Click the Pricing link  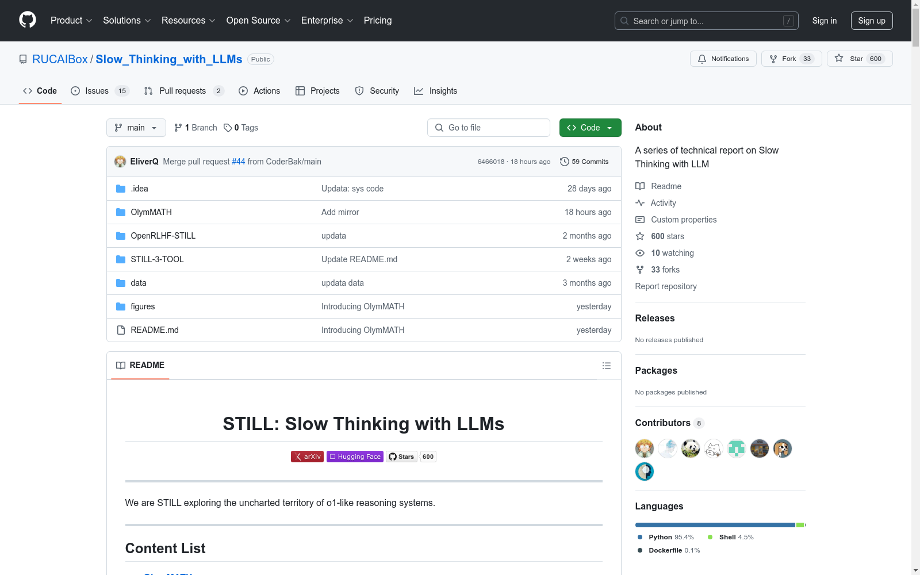tap(378, 21)
